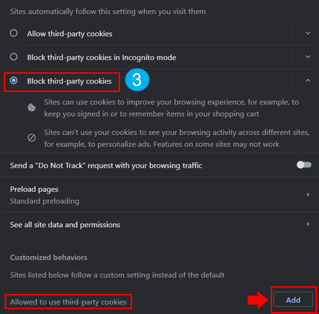Click the Send Do Not Track request text
Image resolution: width=319 pixels, height=314 pixels.
pyautogui.click(x=106, y=166)
